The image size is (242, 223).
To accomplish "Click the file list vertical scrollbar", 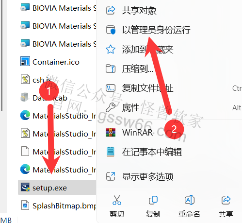I will click(1, 55).
